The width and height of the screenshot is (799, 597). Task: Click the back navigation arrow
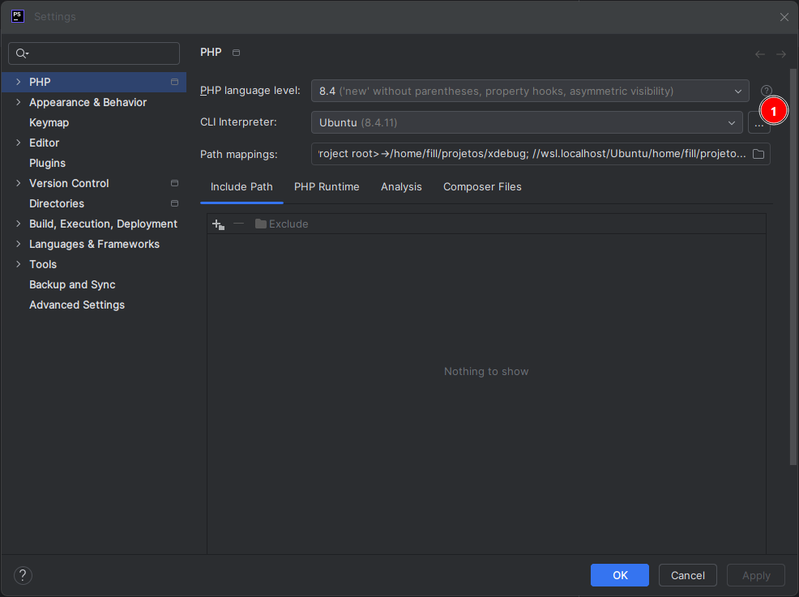pos(759,54)
